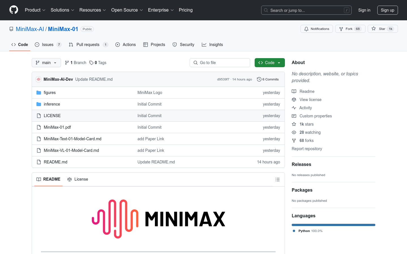Expand the Product menu

point(35,10)
